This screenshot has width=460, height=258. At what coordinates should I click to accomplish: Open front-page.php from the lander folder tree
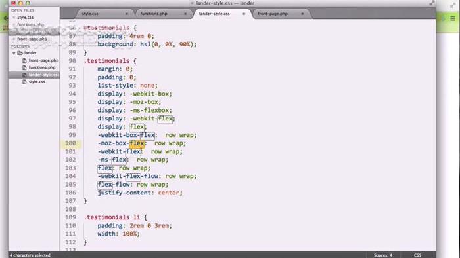tap(43, 60)
